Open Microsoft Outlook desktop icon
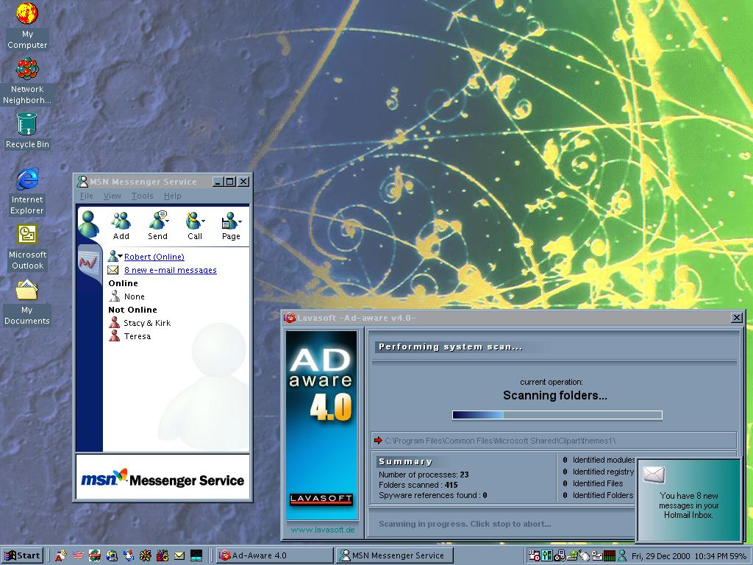753x565 pixels. coord(27,235)
